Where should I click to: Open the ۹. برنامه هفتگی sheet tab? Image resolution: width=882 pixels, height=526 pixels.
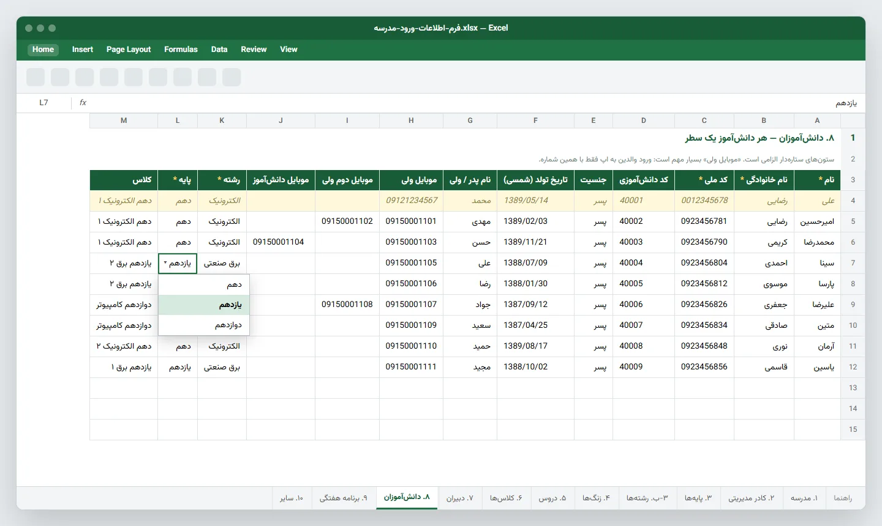(344, 498)
